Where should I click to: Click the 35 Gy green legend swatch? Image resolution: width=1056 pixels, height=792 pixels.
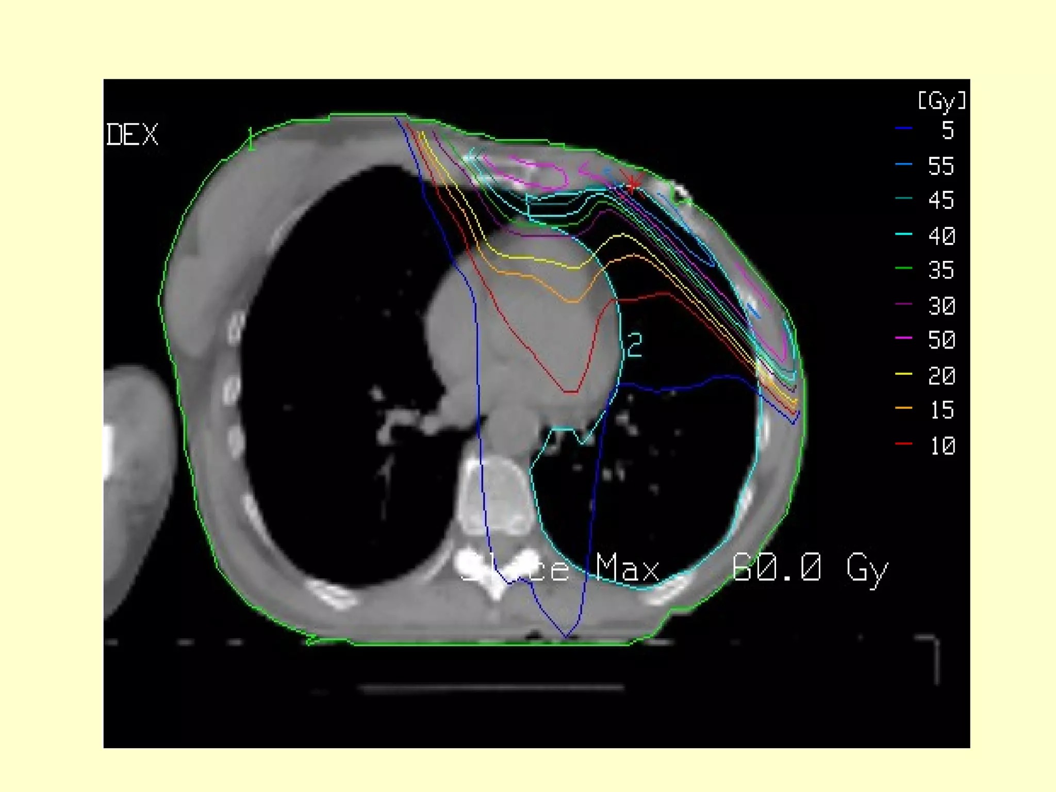pyautogui.click(x=904, y=268)
